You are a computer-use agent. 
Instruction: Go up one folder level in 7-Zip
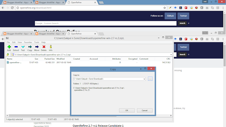[x=8, y=55]
